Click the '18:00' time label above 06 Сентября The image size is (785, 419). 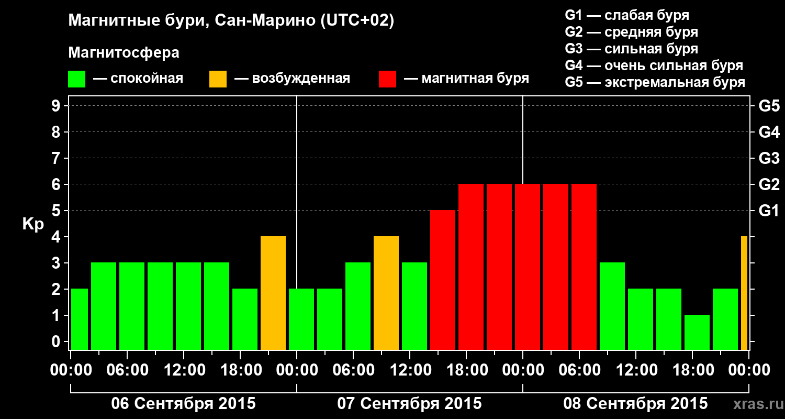(240, 371)
